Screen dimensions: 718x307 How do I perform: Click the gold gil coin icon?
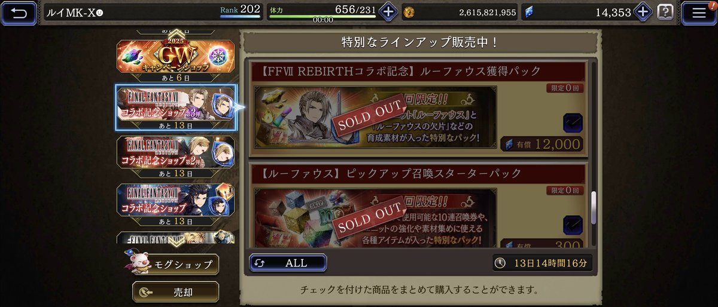point(409,12)
